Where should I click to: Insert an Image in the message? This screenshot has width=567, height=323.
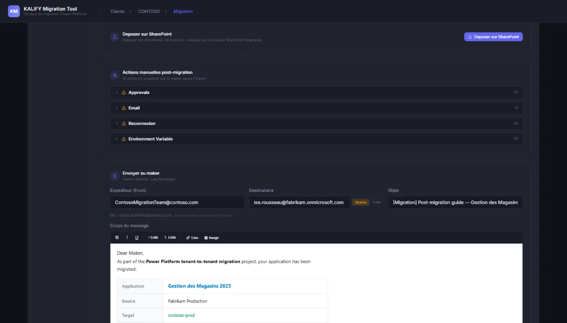pyautogui.click(x=212, y=237)
